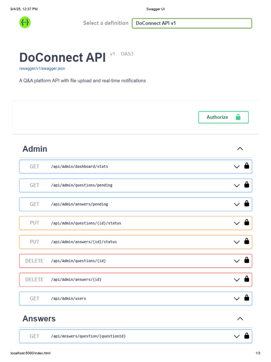The height and width of the screenshot is (362, 271).
Task: Expand Answers/question/{questionId} arrow
Action: click(237, 337)
